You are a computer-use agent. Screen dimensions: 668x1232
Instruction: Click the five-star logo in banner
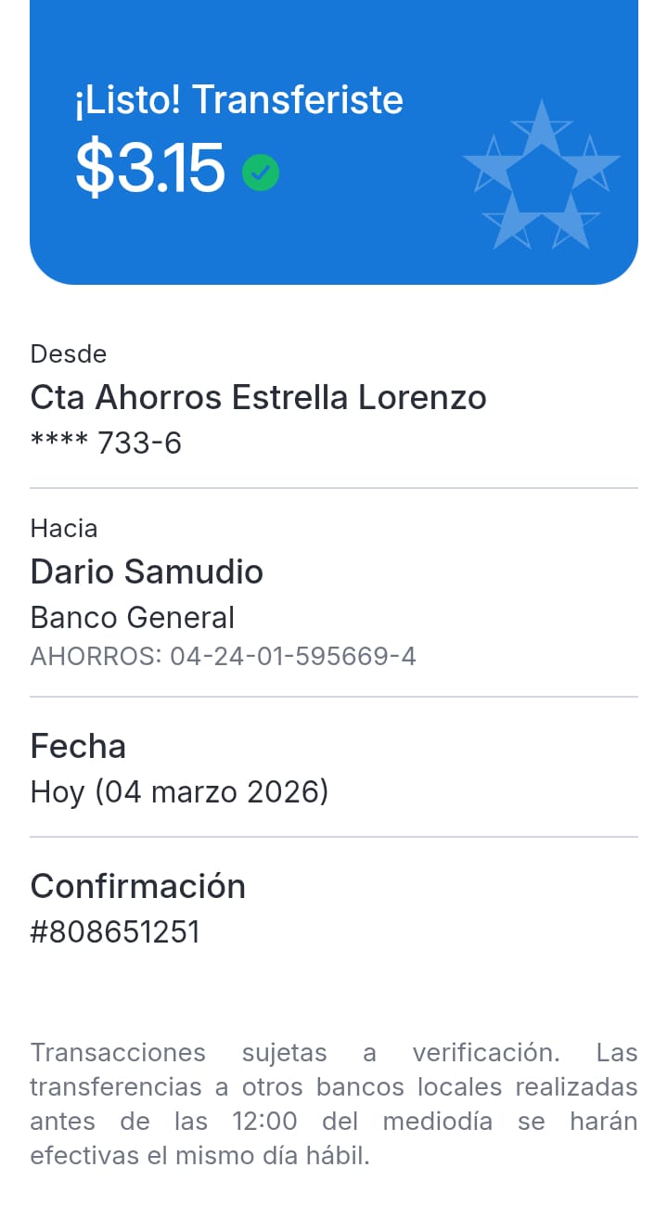[541, 176]
